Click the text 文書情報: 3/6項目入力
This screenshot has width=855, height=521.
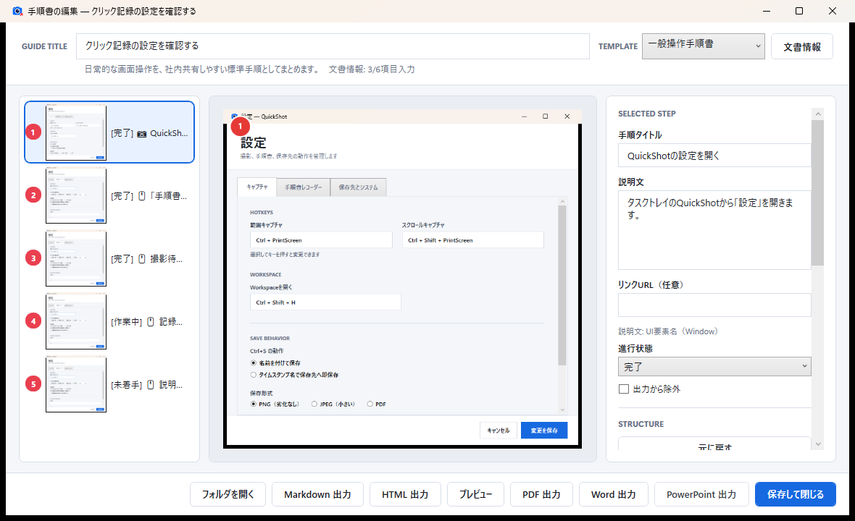tap(372, 69)
